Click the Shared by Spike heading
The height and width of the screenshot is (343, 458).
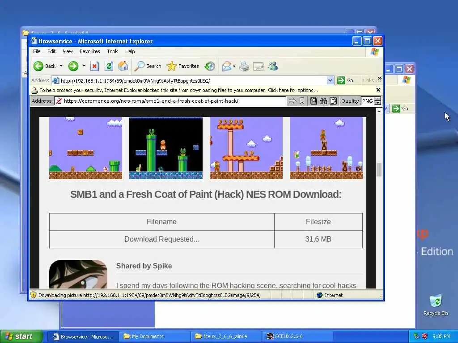coord(144,266)
